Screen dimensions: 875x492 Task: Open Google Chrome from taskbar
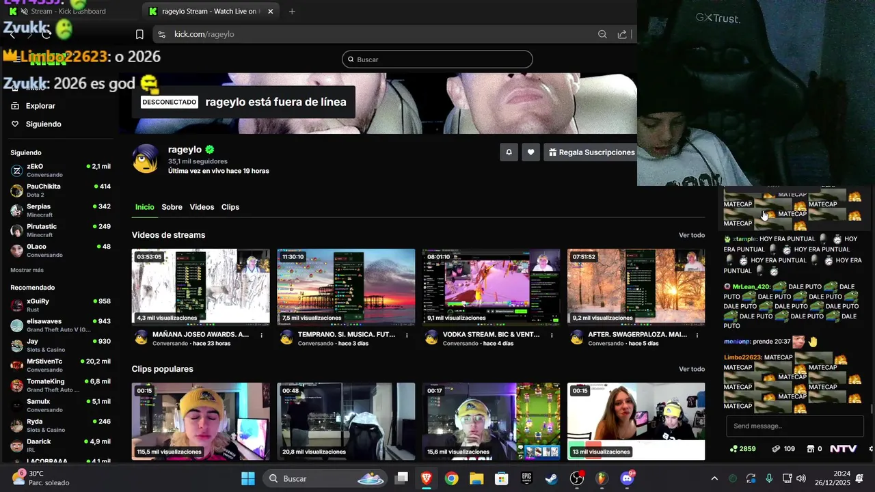451,478
